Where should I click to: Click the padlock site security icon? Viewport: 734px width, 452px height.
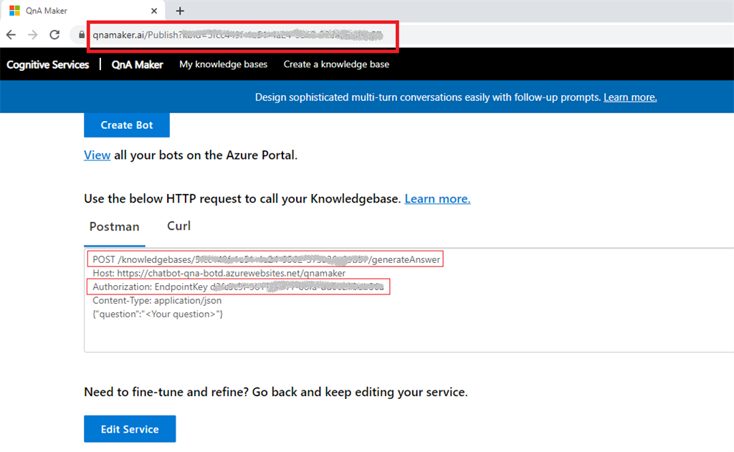(x=80, y=34)
